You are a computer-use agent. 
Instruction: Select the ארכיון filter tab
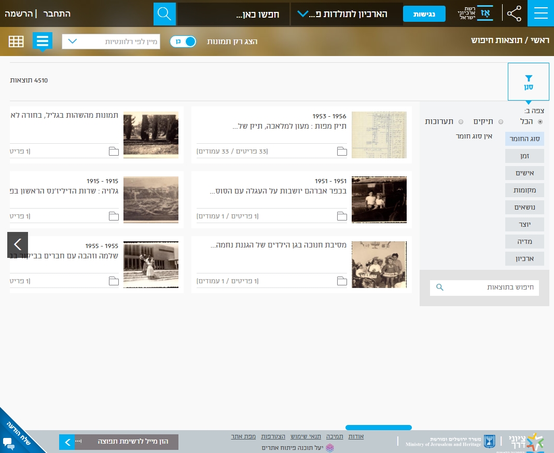click(x=524, y=258)
